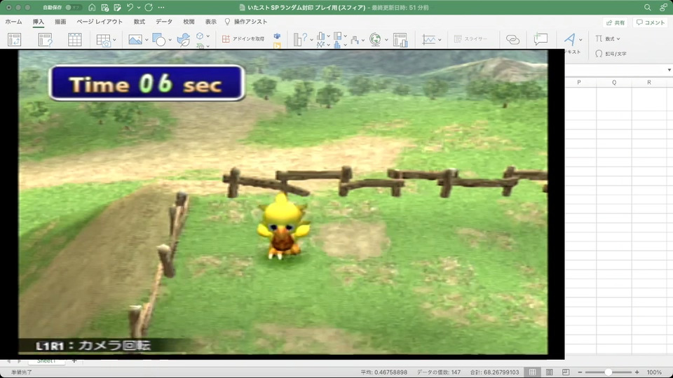The image size is (673, 378).
Task: Click the zoom slider handle
Action: [x=609, y=372]
